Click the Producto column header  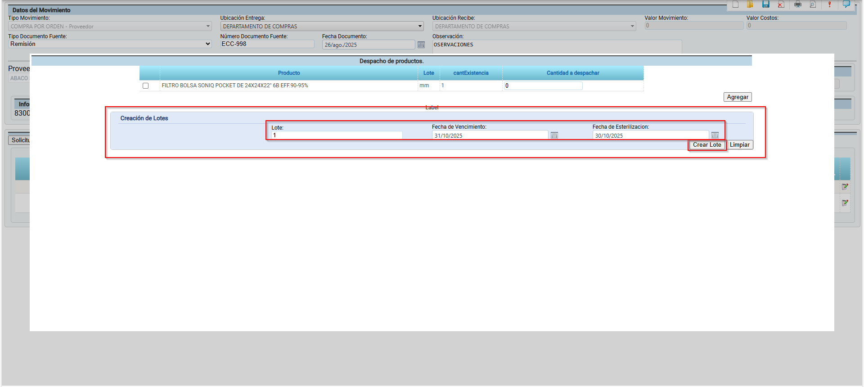click(288, 73)
